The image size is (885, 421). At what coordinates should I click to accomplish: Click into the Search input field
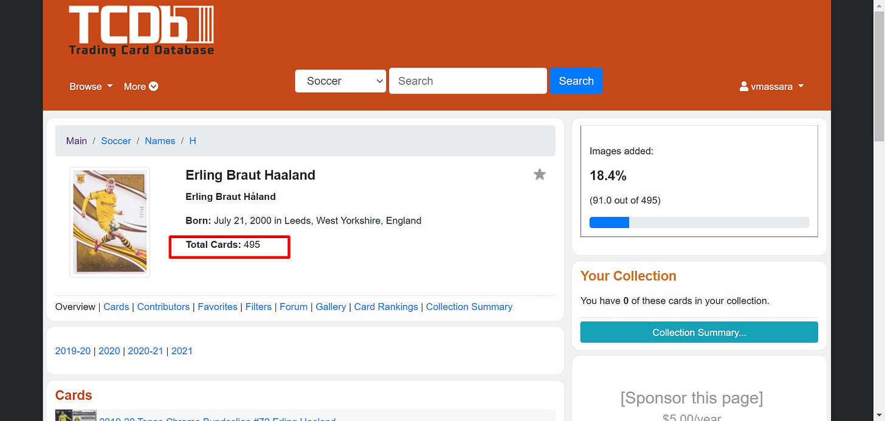pos(468,81)
